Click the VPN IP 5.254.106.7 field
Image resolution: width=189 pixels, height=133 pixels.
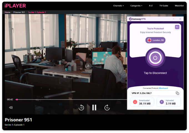155,93
